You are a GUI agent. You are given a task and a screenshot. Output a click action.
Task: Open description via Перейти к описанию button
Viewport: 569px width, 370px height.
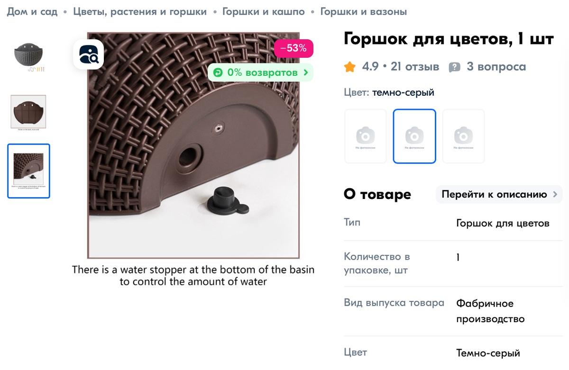point(494,194)
